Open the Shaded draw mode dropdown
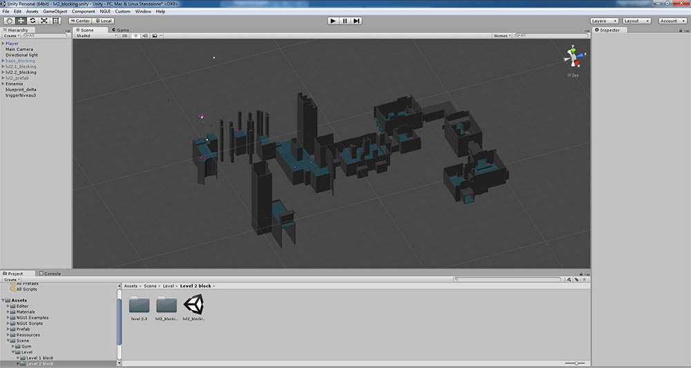 96,35
